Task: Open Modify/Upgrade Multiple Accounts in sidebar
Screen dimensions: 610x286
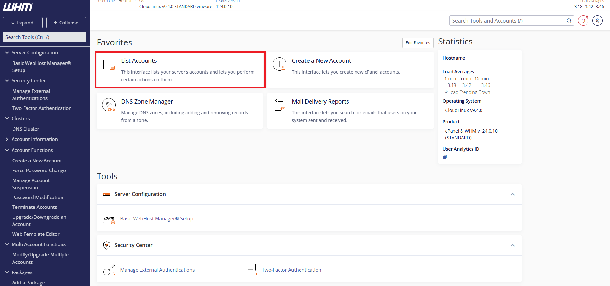Action: [40, 258]
